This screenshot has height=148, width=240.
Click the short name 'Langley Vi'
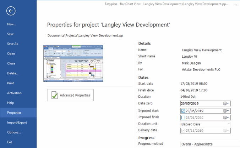(189, 57)
